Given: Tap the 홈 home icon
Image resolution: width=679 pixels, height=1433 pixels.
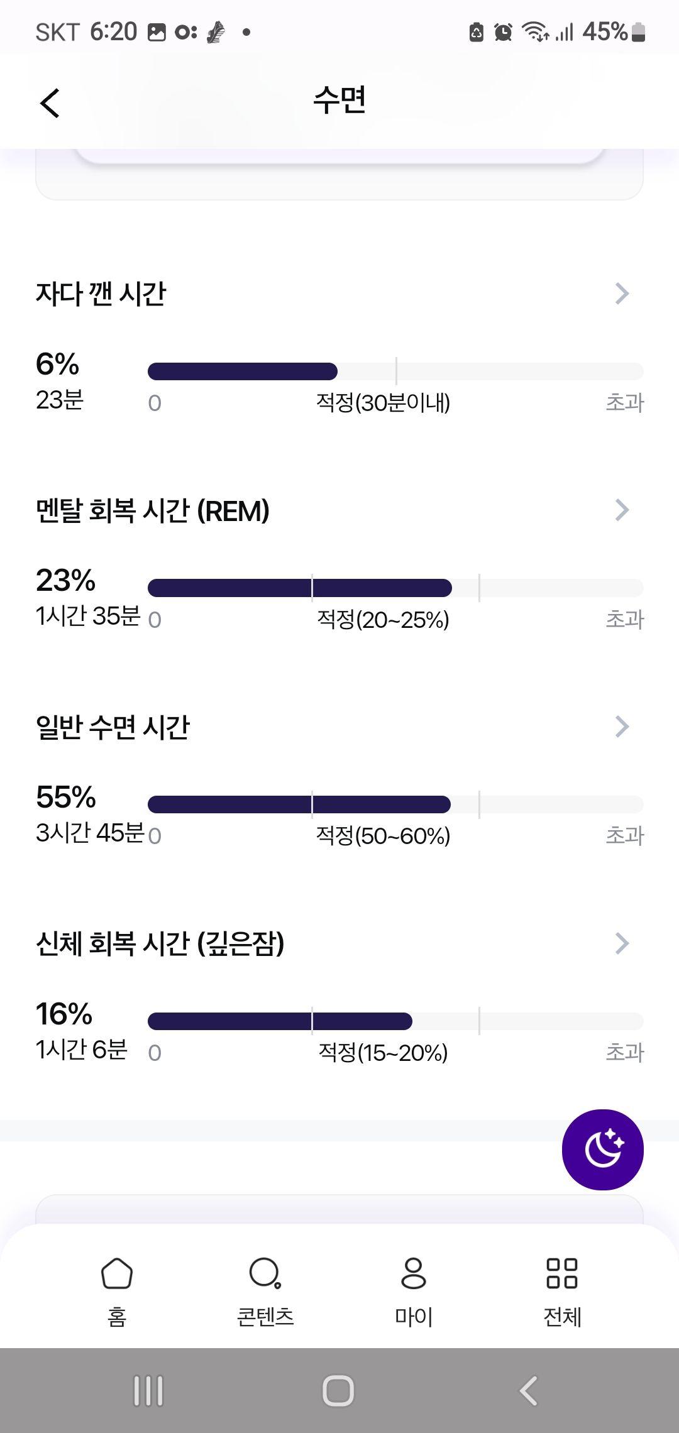Looking at the screenshot, I should [x=117, y=1273].
